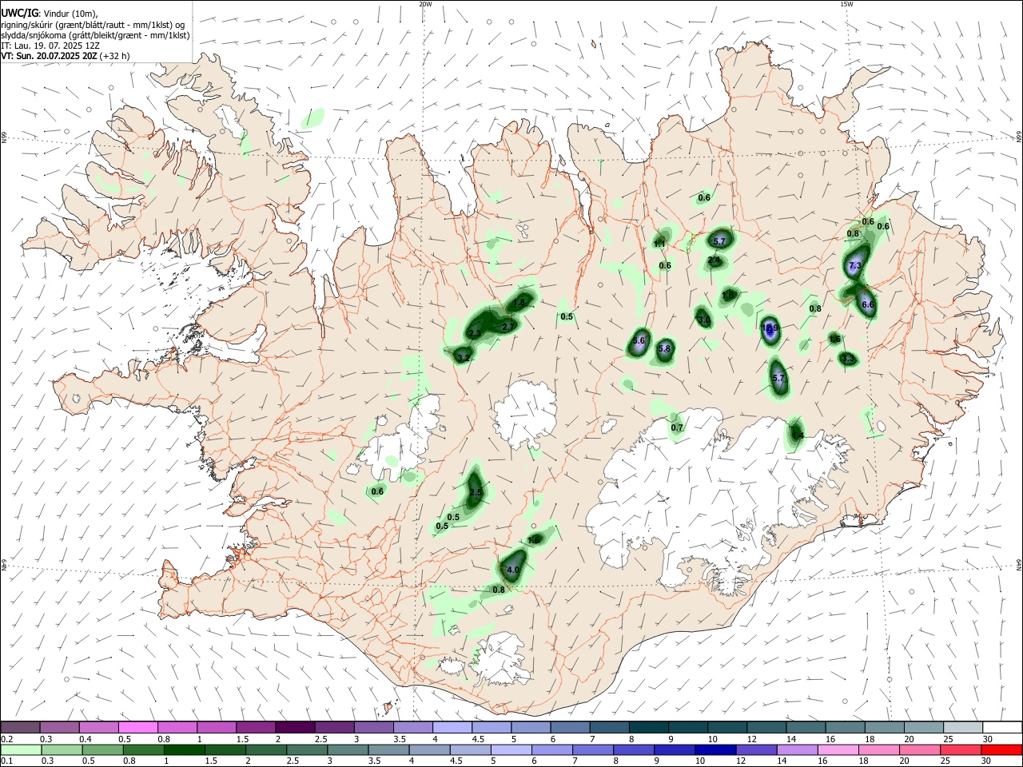Image resolution: width=1023 pixels, height=767 pixels.
Task: Click the 5.7 value directly above 2.4
Action: pyautogui.click(x=719, y=241)
